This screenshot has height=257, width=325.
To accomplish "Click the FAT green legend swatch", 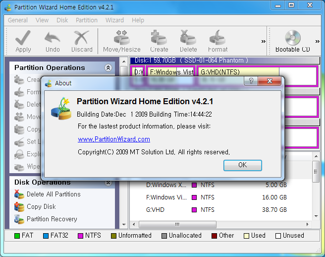I will [17, 236].
